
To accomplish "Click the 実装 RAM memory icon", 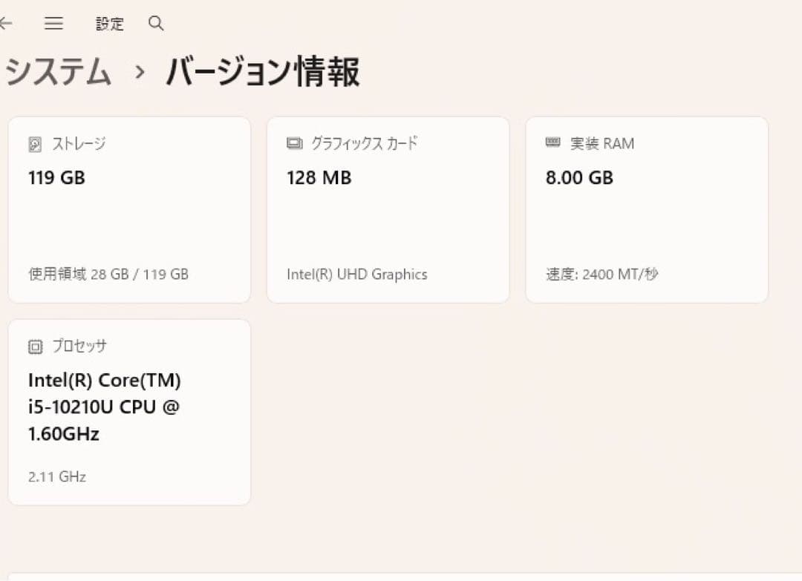I will 552,143.
